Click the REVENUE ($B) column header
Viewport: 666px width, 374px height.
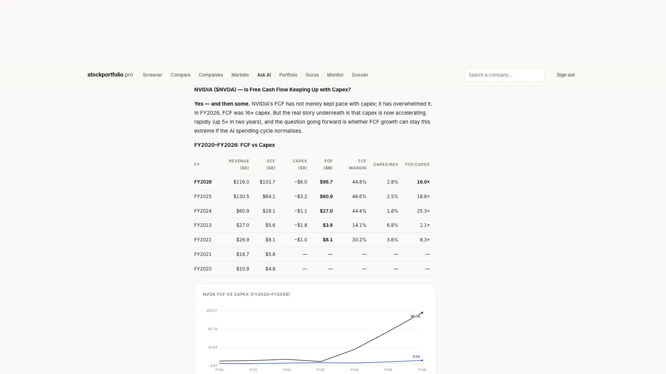[239, 164]
